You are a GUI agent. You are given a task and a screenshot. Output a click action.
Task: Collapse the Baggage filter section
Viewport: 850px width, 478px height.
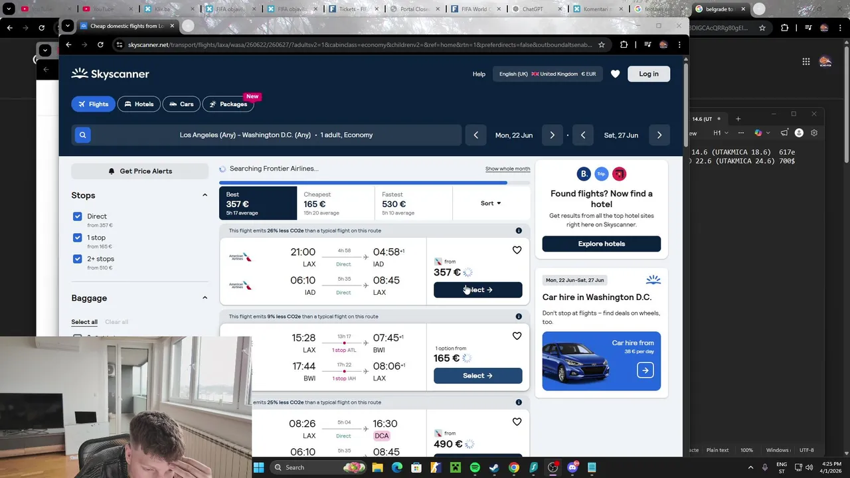click(x=205, y=298)
